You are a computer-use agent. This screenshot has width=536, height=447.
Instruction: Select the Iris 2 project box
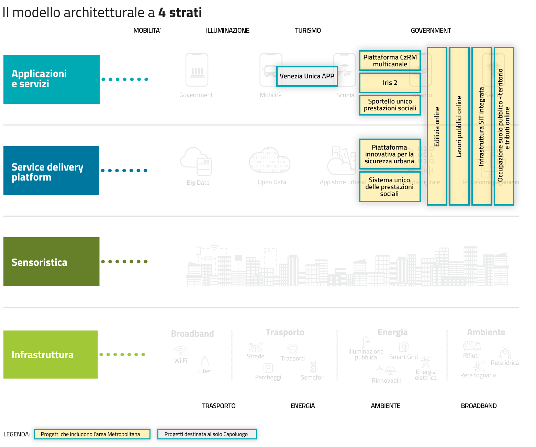tap(390, 83)
